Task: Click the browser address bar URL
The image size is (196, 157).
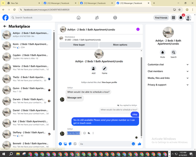Action: (x=47, y=10)
